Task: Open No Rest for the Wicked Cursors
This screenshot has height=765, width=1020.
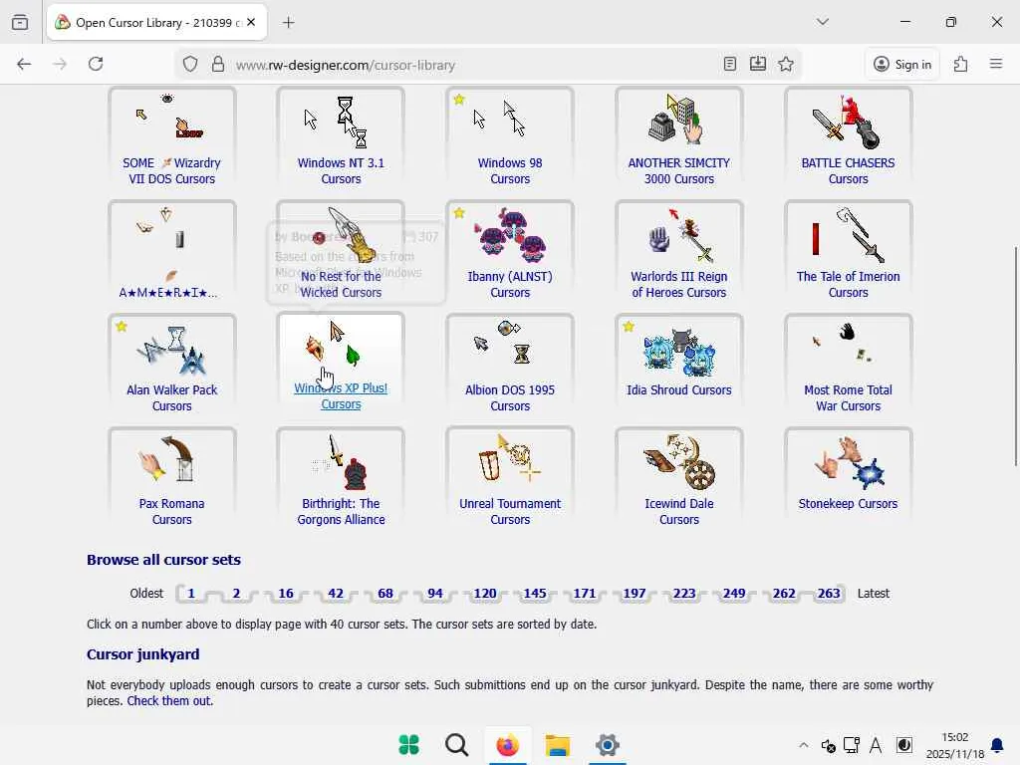Action: point(341,284)
